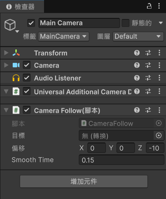Image resolution: width=166 pixels, height=199 pixels.
Task: Open Audio Listener three-dot context menu
Action: pos(159,78)
